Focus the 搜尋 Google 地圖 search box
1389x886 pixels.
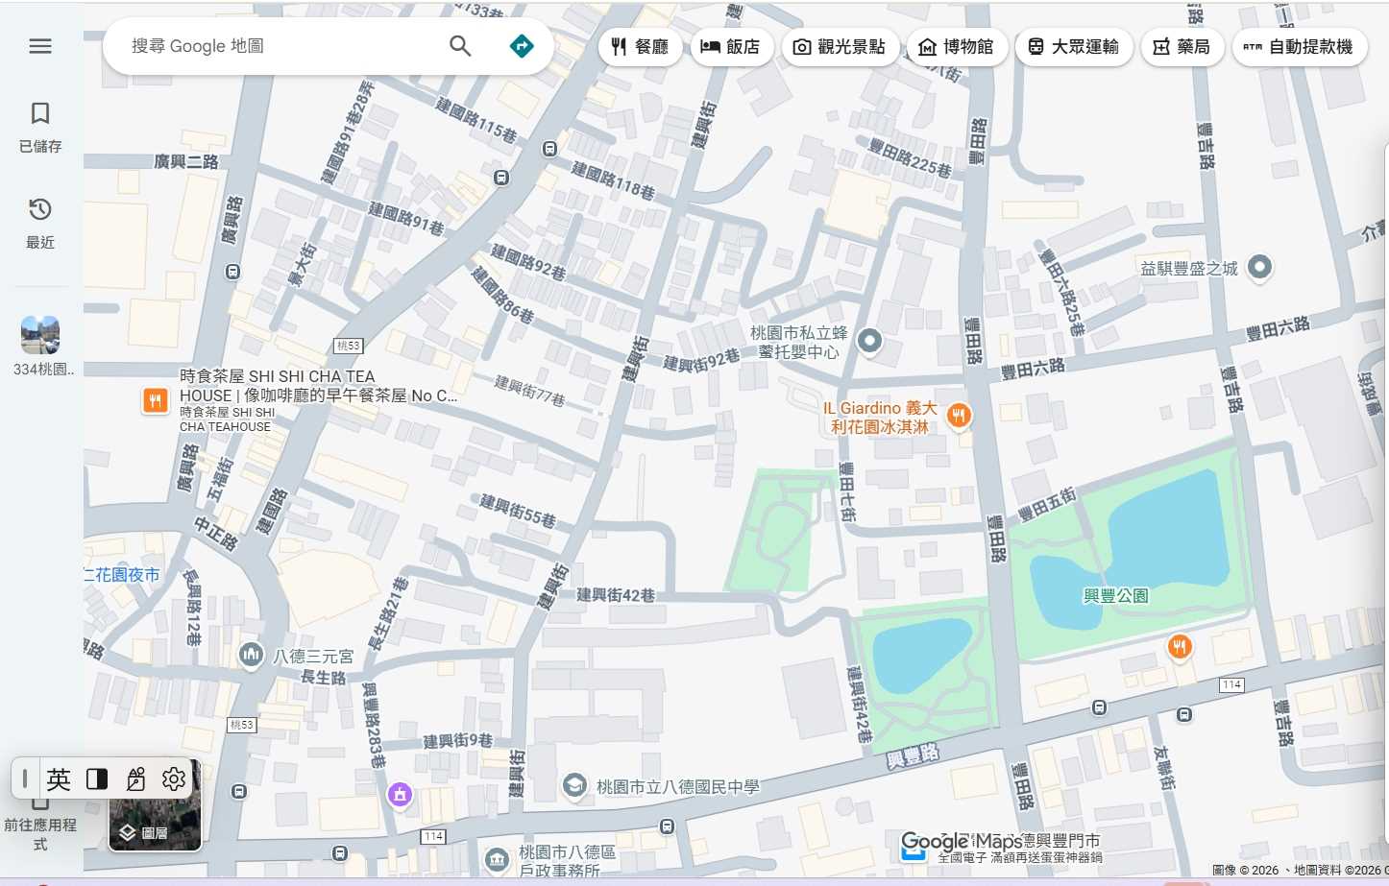[279, 46]
